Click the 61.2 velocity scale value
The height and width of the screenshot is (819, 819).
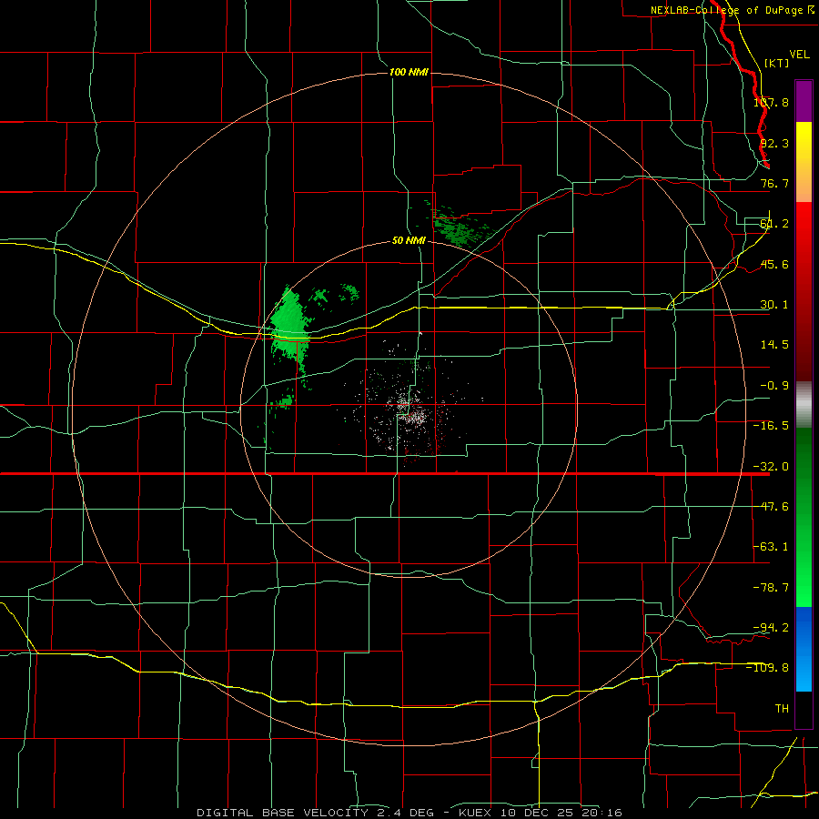(x=774, y=224)
